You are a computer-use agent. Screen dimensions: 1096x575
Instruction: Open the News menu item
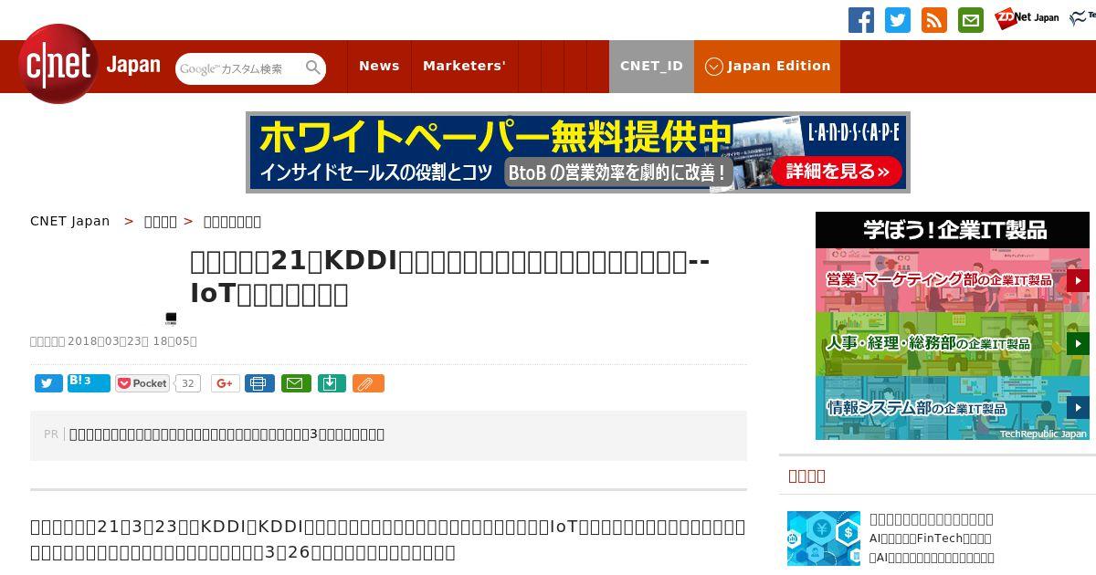[x=379, y=66]
